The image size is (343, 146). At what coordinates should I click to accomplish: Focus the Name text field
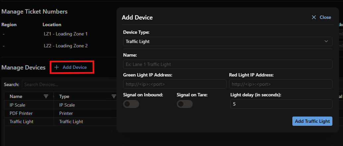coord(228,64)
